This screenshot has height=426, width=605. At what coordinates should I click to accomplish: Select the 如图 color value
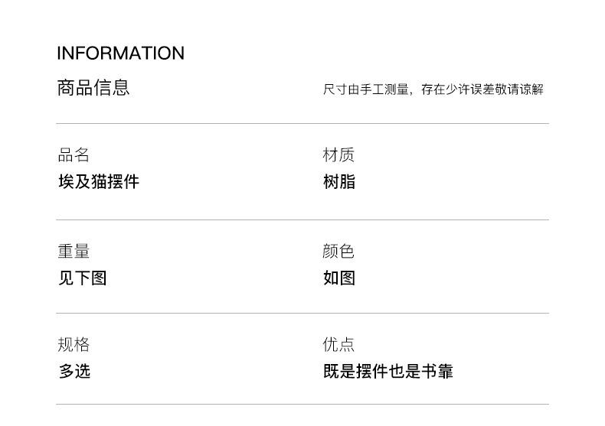(x=338, y=278)
